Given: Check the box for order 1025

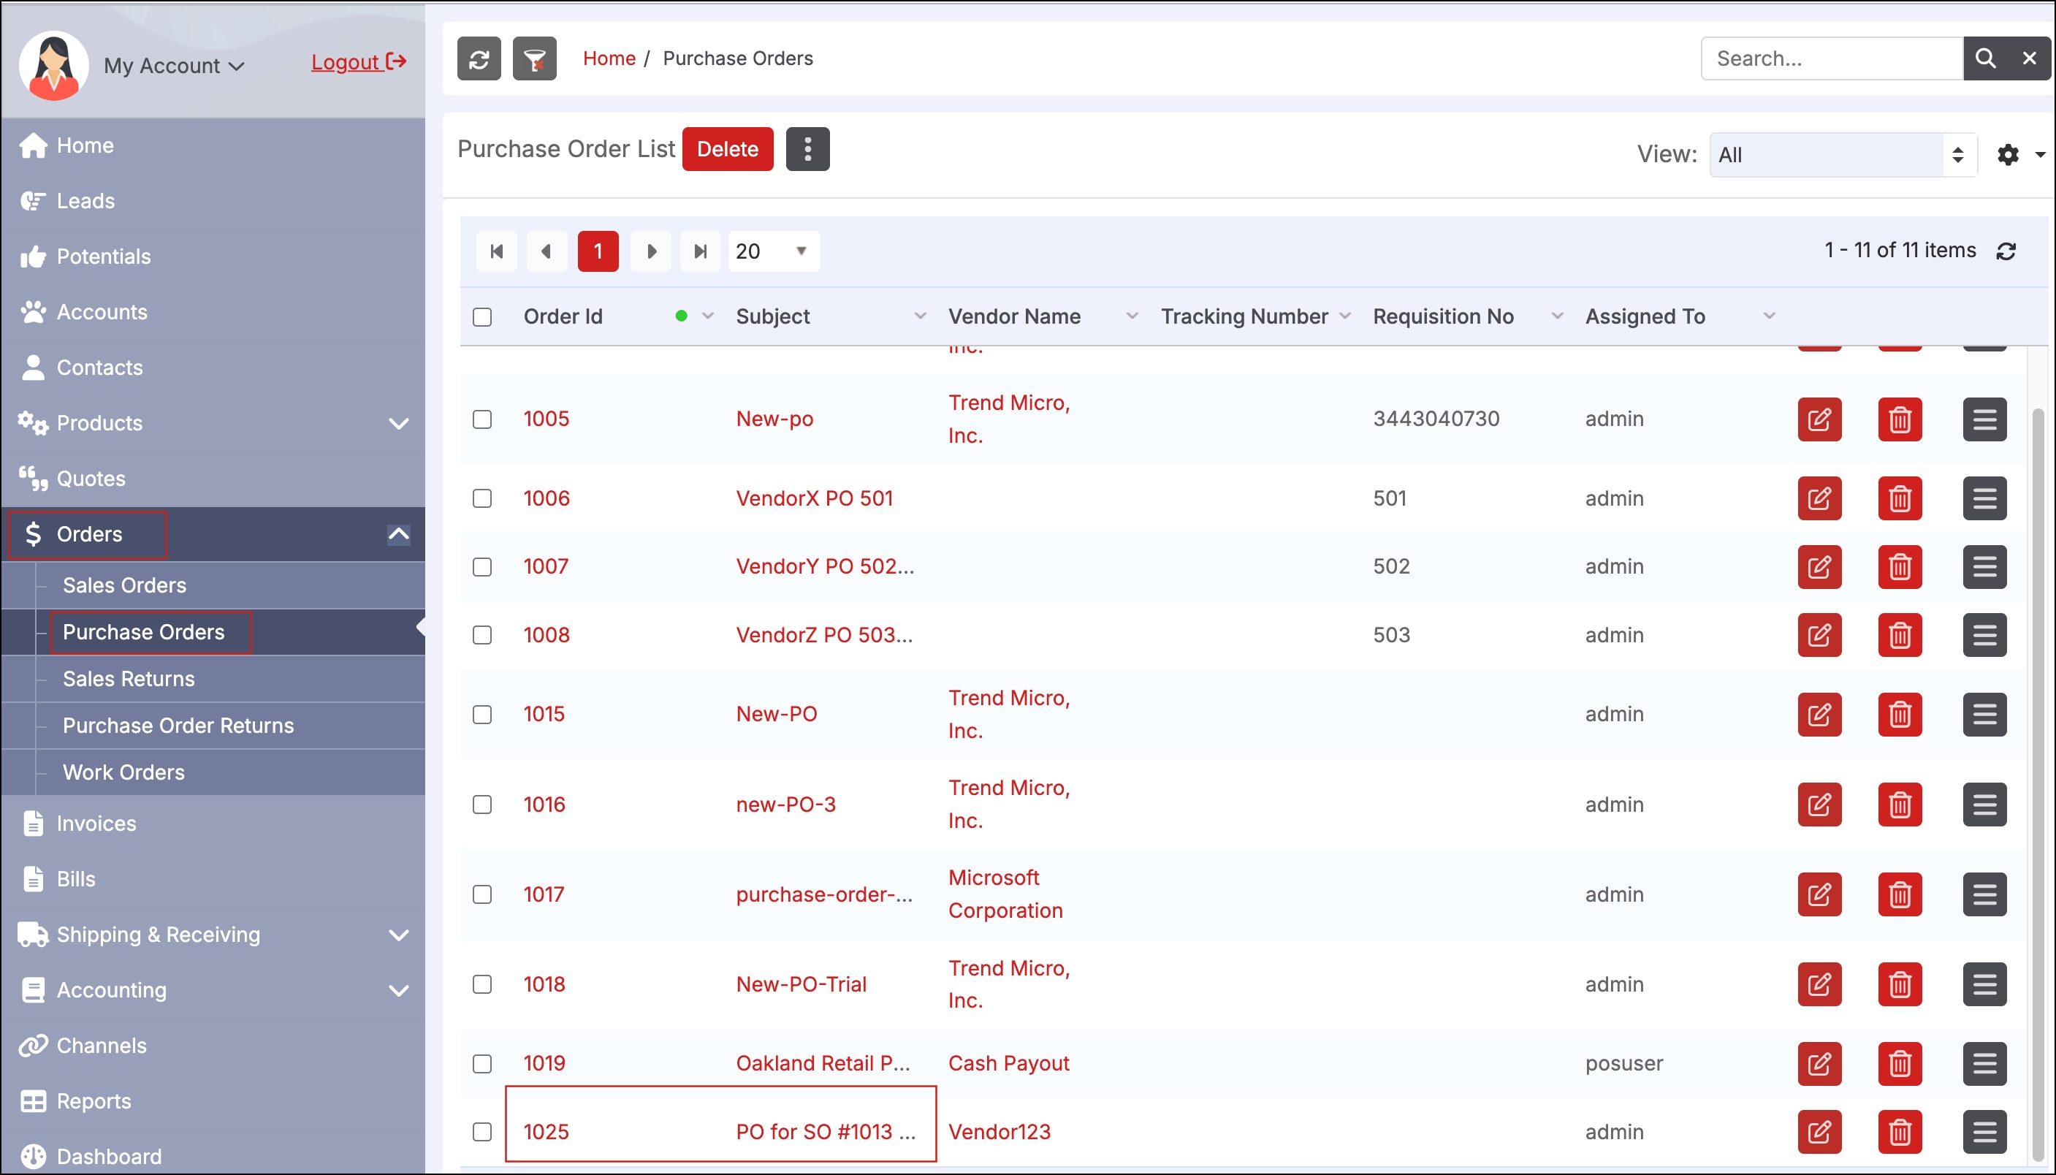Looking at the screenshot, I should click(x=482, y=1131).
